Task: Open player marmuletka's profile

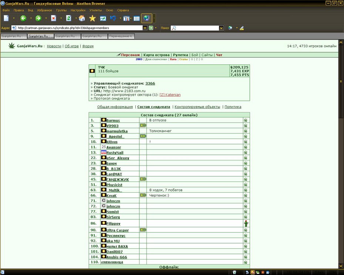Action: (117, 131)
